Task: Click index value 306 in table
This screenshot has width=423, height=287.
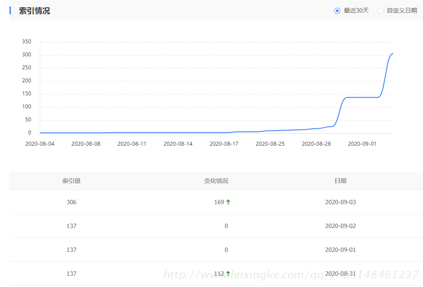Action: pos(71,202)
